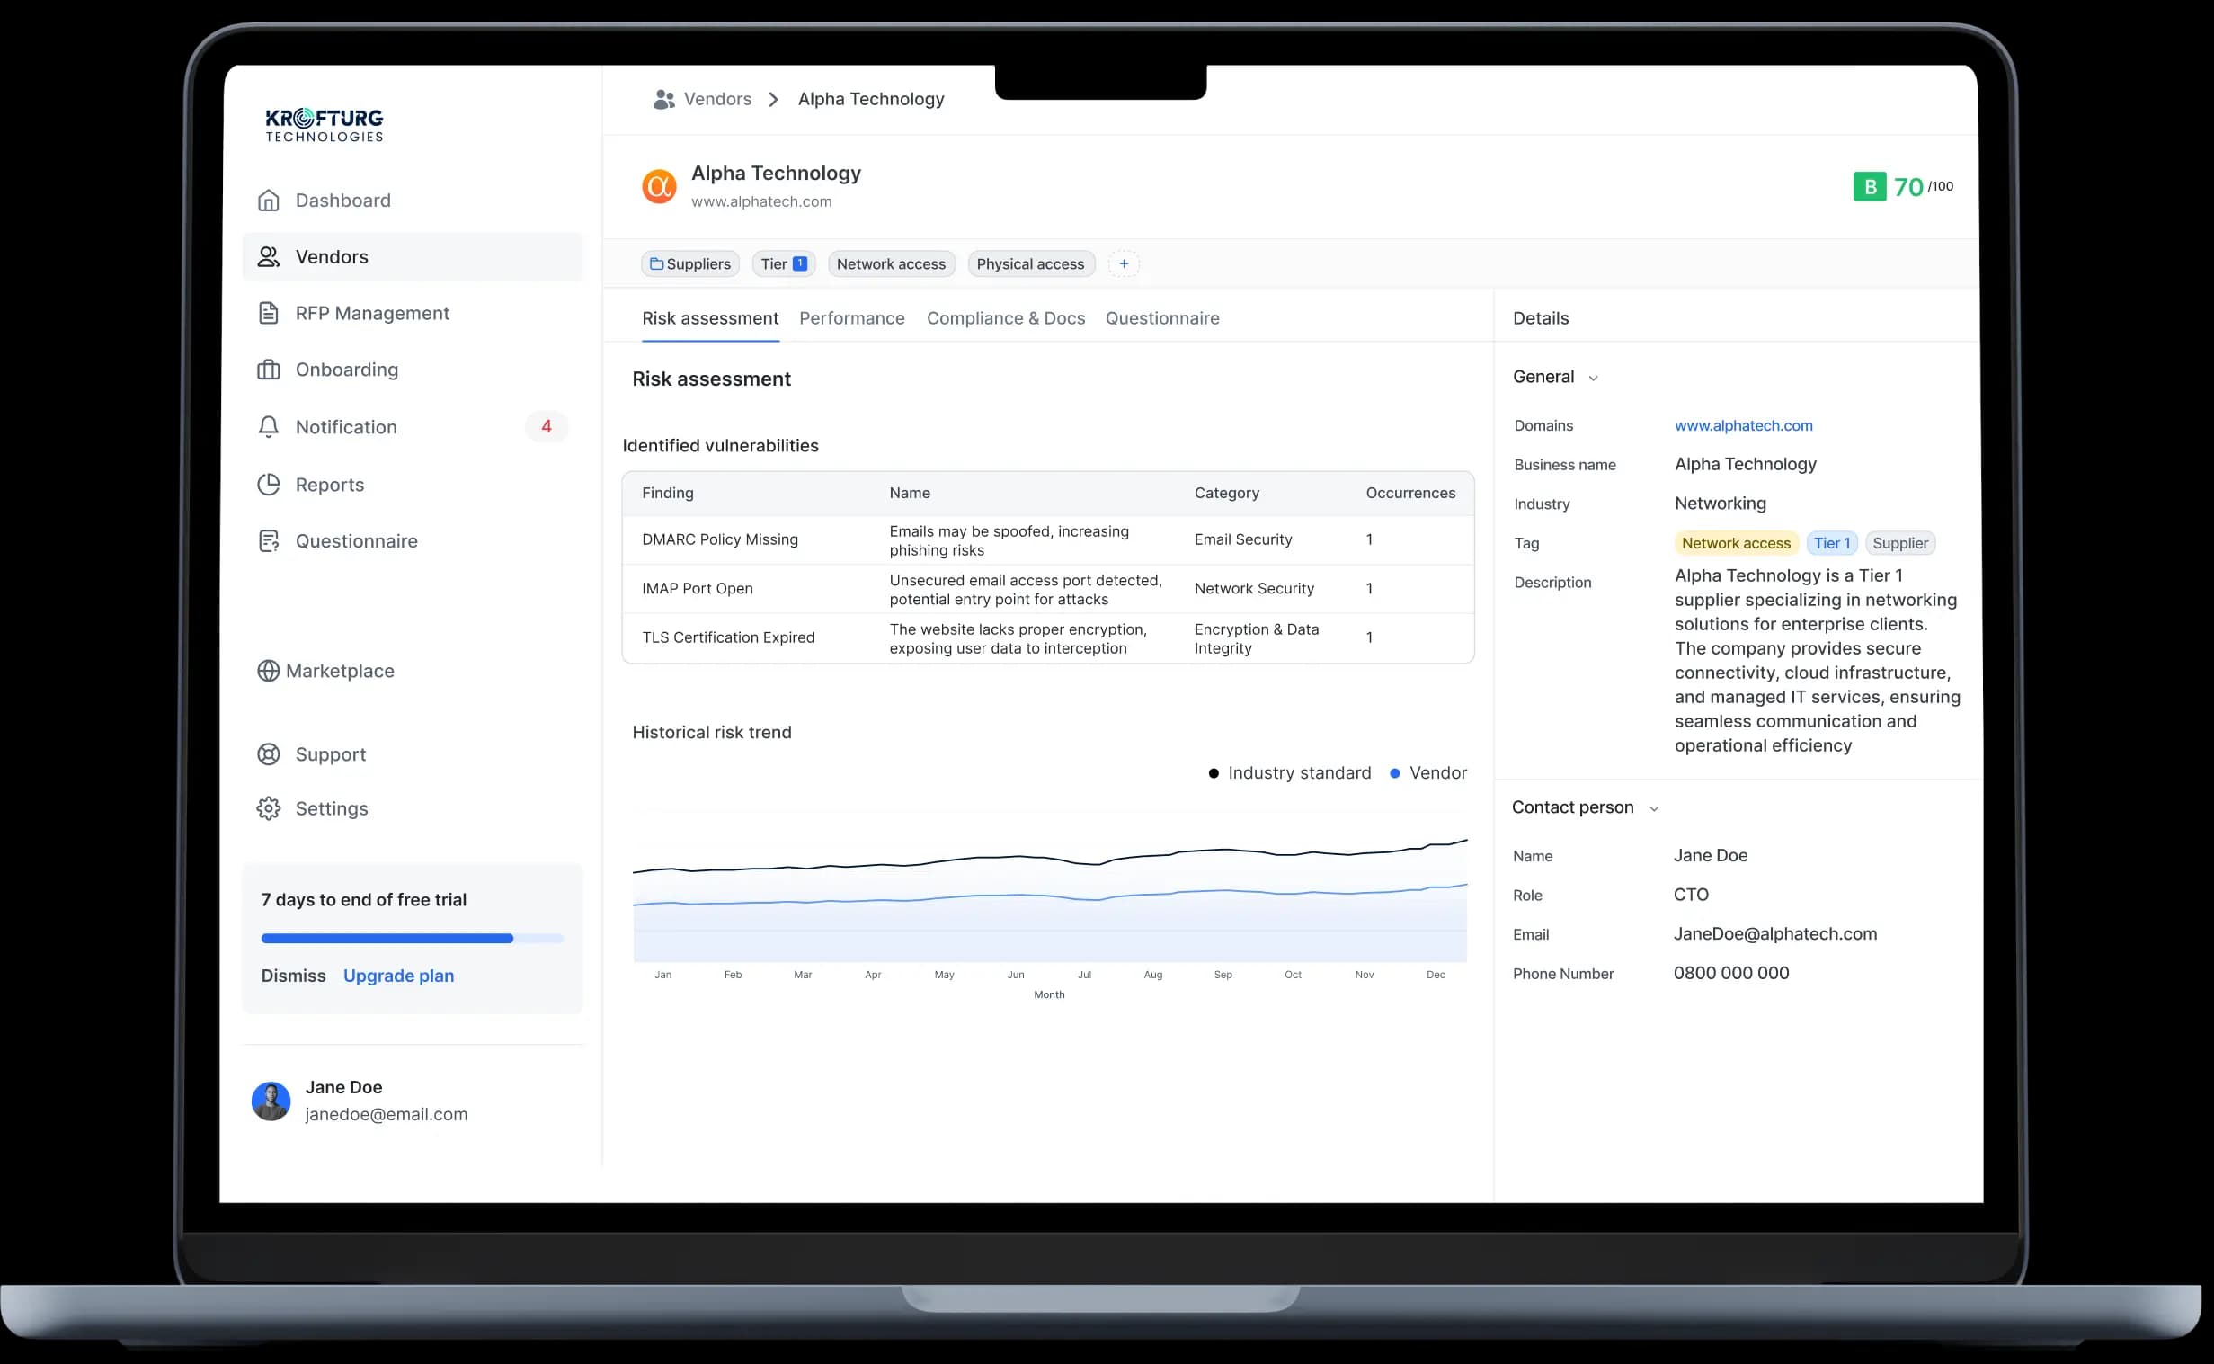Click the breadcrumb chevron arrow
The height and width of the screenshot is (1364, 2214).
774,99
